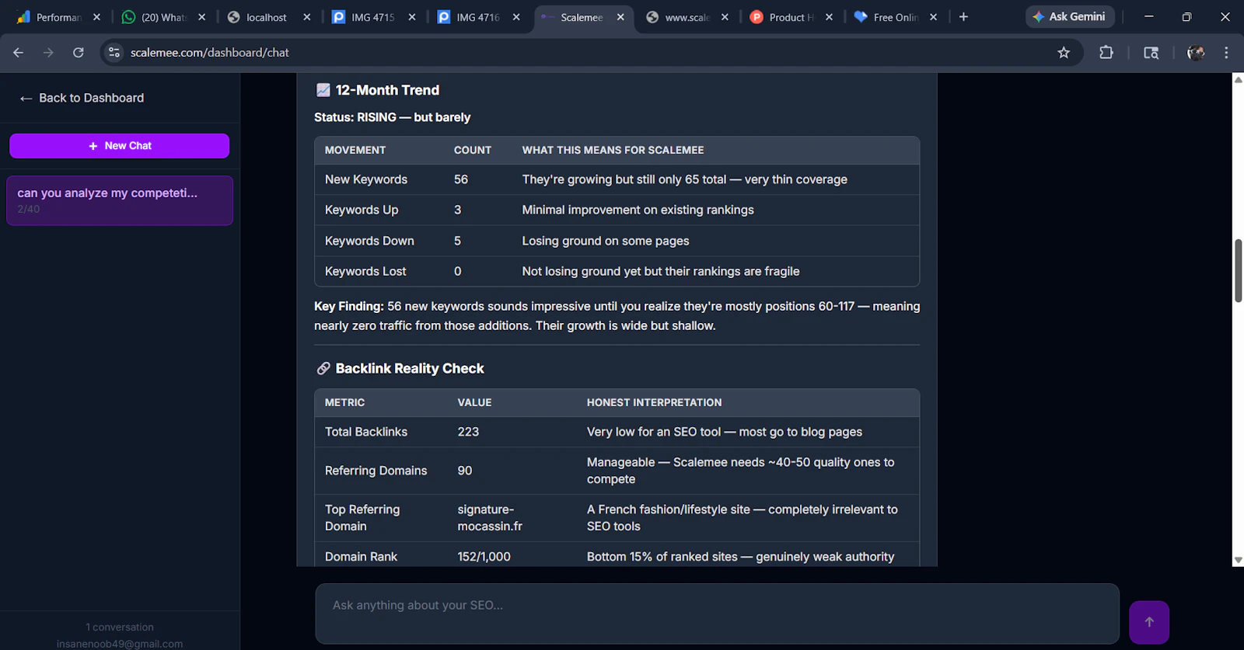The height and width of the screenshot is (650, 1244).
Task: Click the browser forward arrow
Action: pos(48,52)
